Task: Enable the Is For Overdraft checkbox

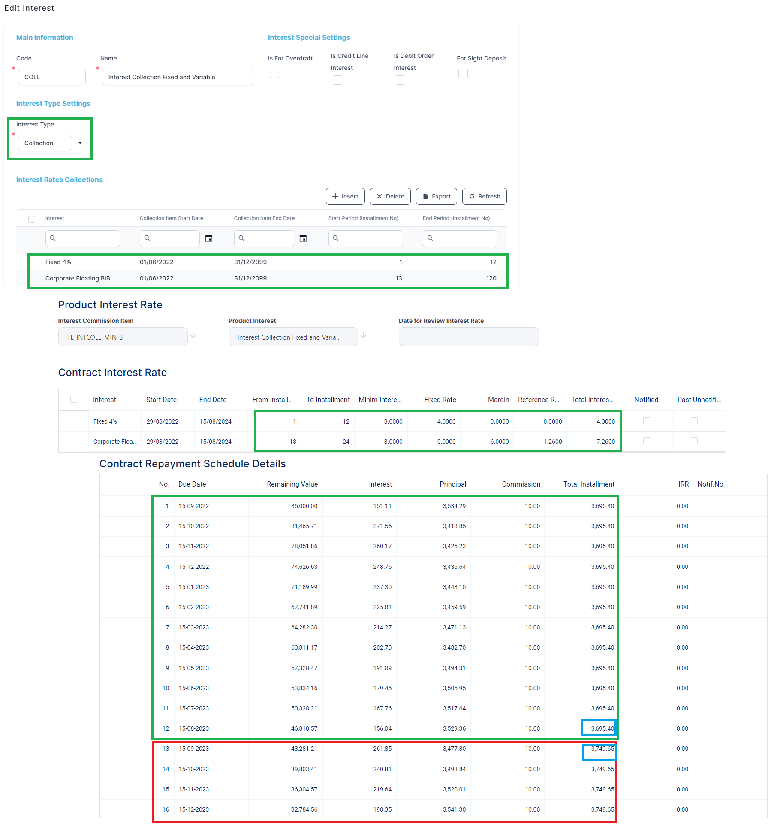Action: (274, 73)
